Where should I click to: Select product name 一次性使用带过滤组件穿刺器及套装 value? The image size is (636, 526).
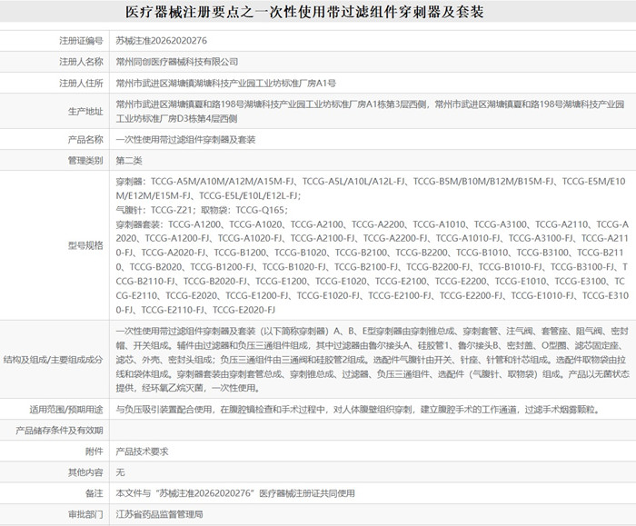(x=185, y=140)
